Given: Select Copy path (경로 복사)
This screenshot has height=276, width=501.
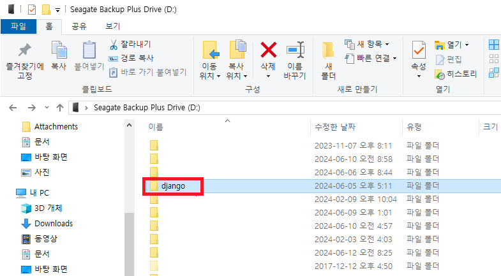Looking at the screenshot, I should click(x=131, y=58).
